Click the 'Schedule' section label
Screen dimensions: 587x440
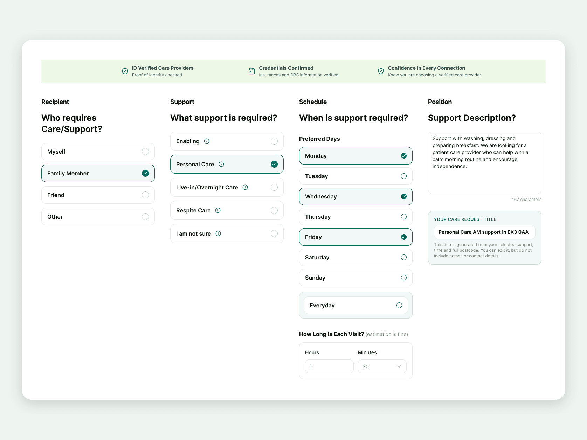coord(313,102)
